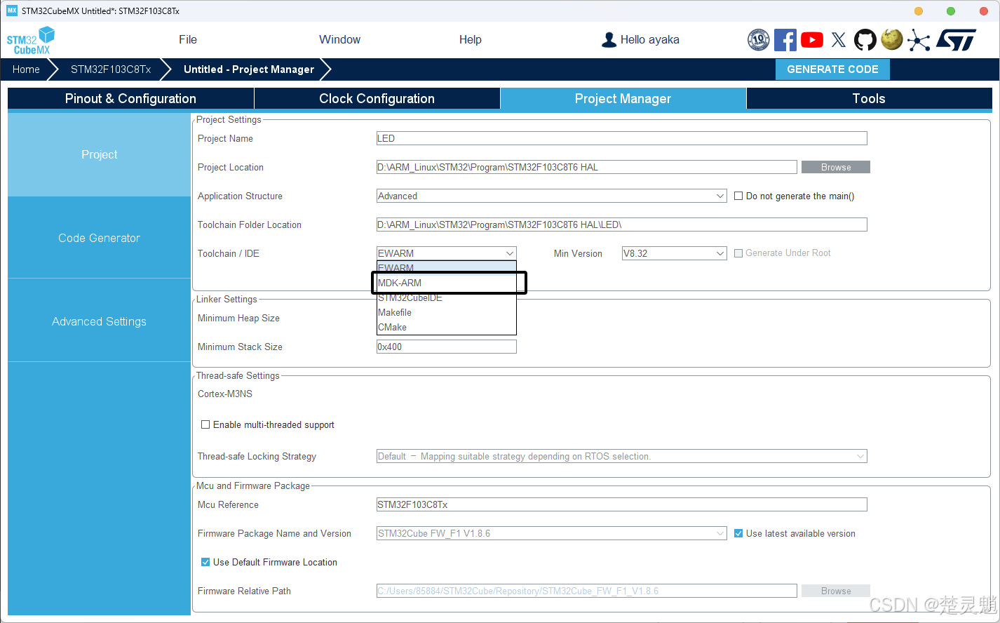This screenshot has width=1000, height=623.
Task: Click the user profile icon beside Hello ayaka
Action: (609, 40)
